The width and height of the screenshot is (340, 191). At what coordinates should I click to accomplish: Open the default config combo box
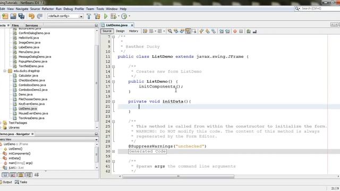pos(65,16)
